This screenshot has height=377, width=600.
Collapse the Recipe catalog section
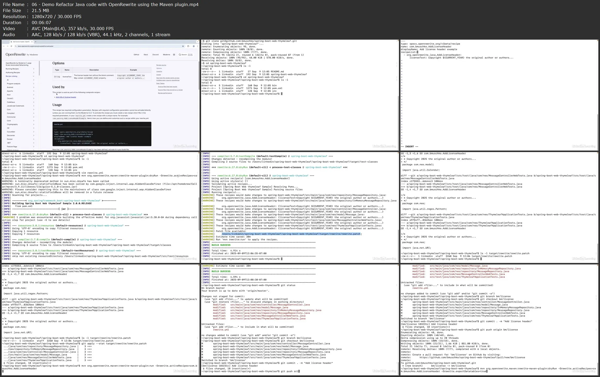[x=34, y=76]
